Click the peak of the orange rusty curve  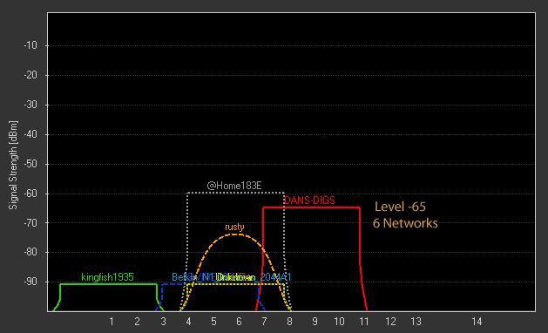click(x=237, y=234)
